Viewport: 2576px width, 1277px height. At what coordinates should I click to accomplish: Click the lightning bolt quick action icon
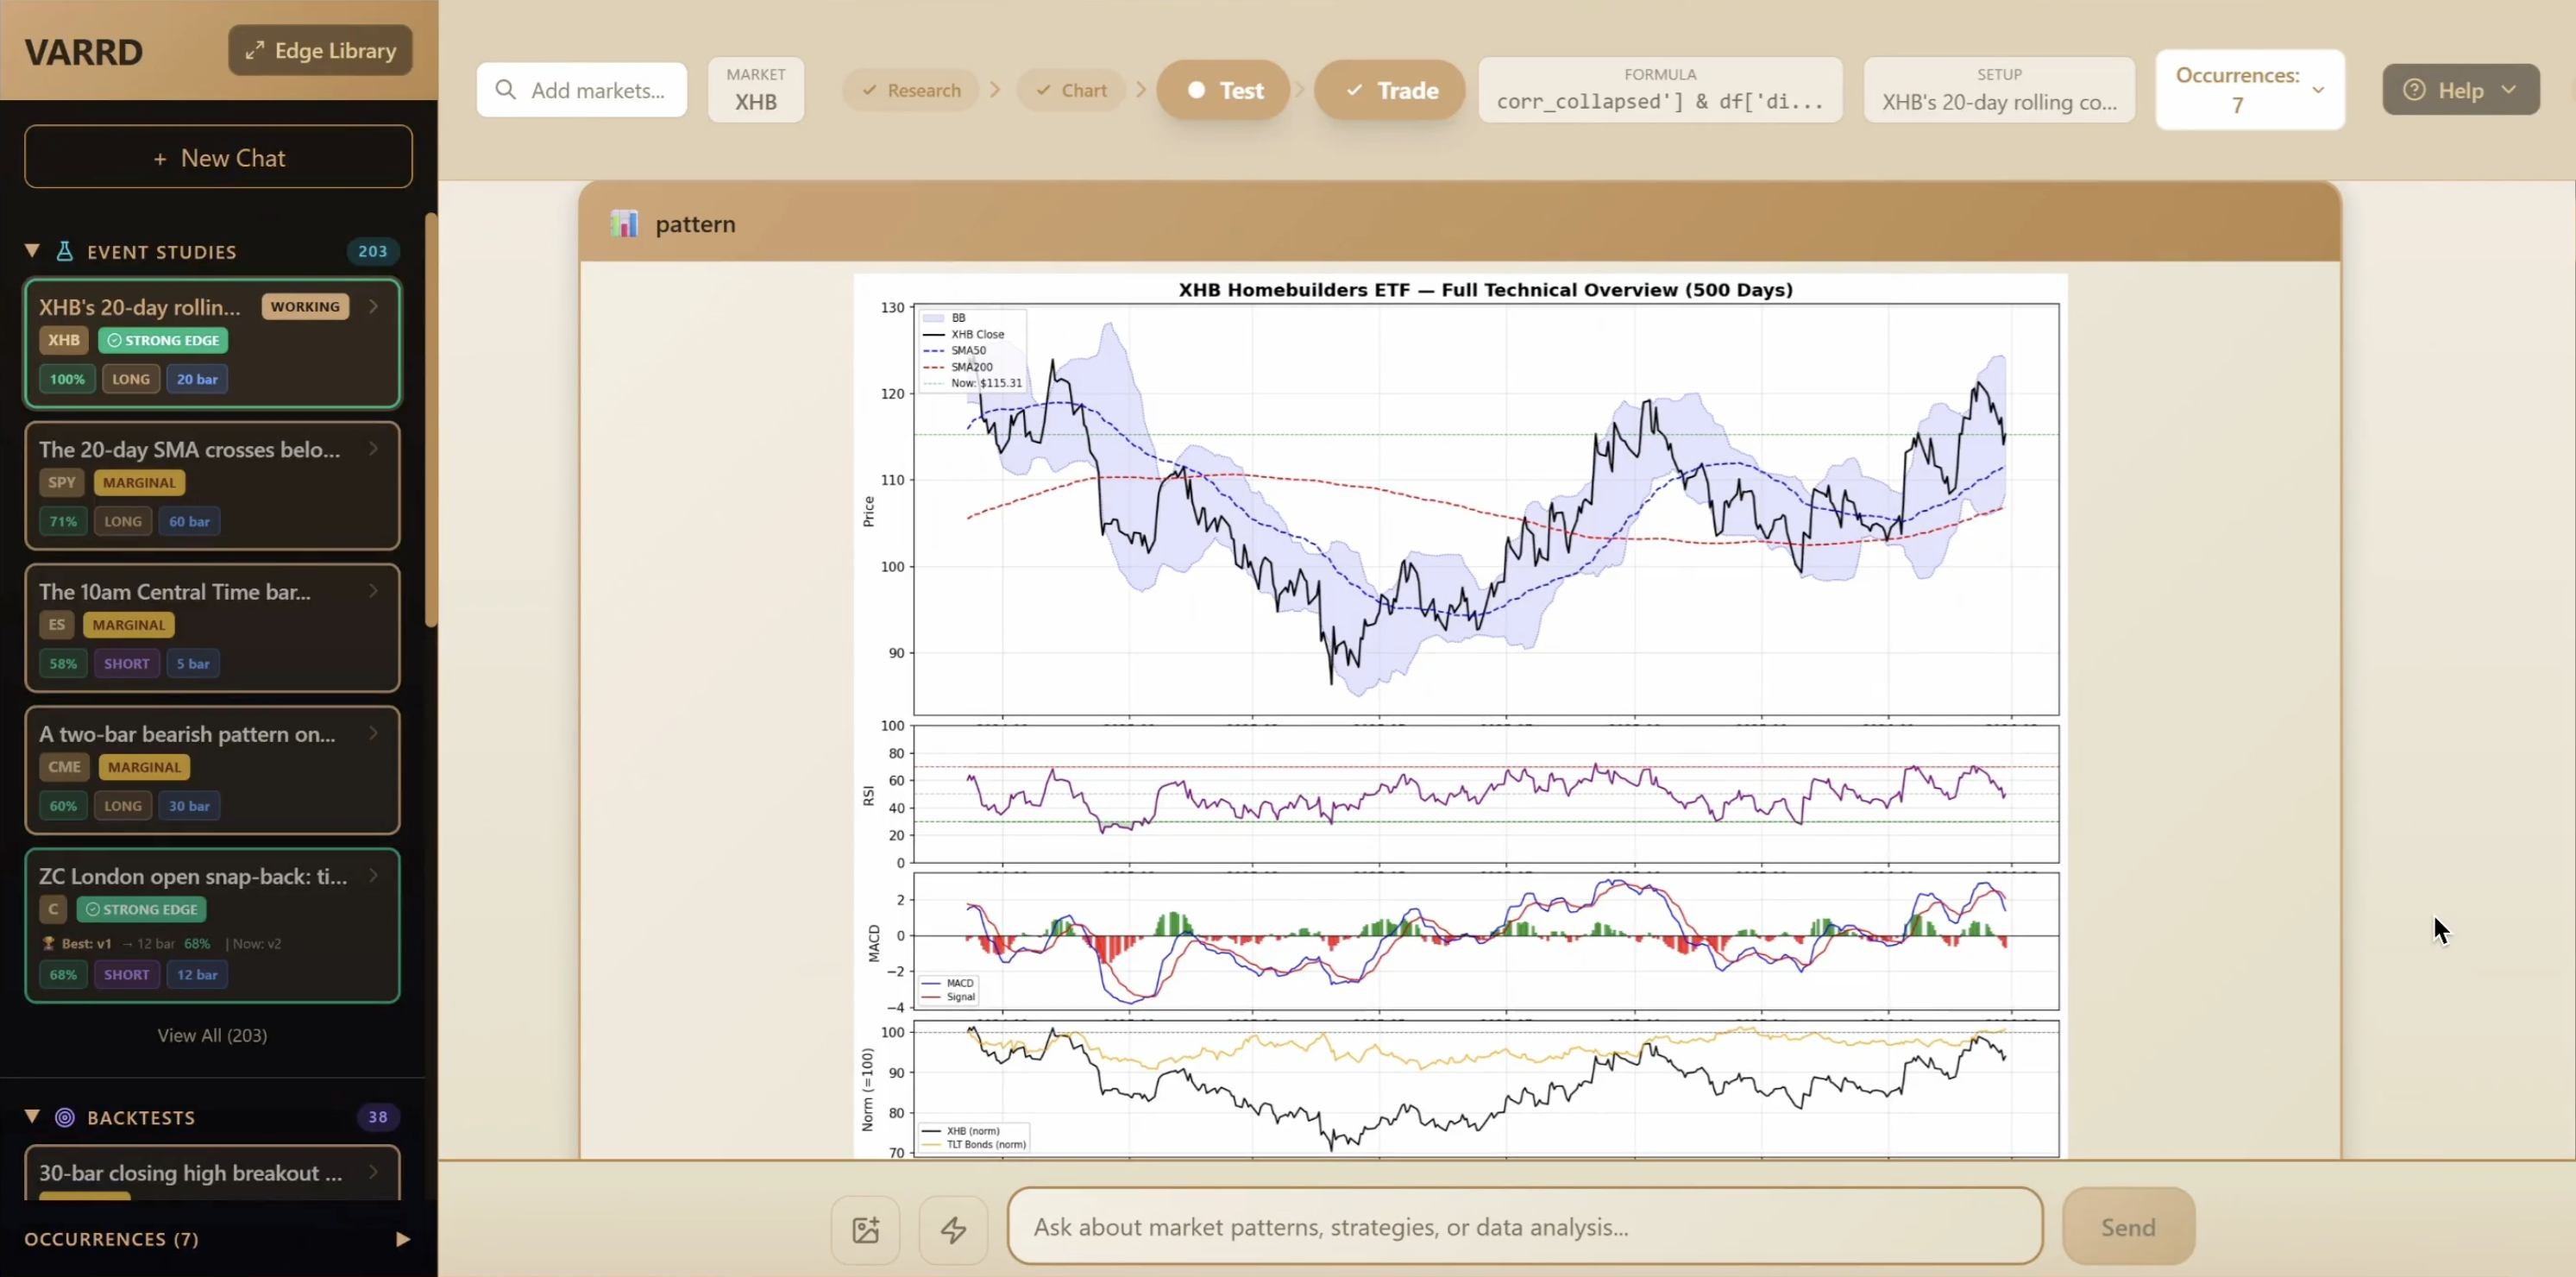[953, 1228]
